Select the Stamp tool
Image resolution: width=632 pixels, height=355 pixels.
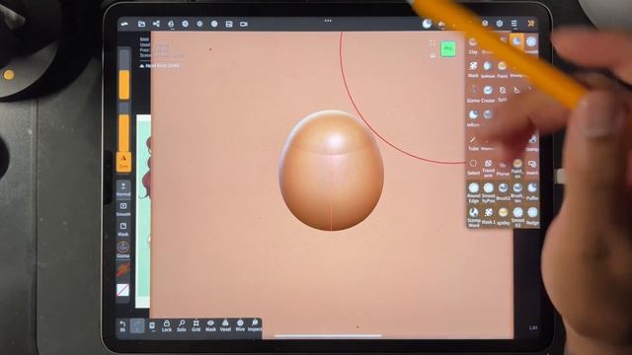pos(532,143)
